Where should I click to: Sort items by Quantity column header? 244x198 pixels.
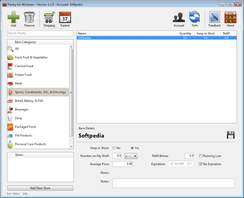pos(185,33)
